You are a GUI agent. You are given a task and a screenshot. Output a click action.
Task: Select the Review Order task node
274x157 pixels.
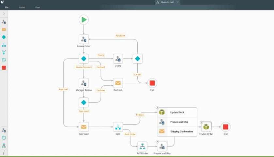click(x=84, y=39)
